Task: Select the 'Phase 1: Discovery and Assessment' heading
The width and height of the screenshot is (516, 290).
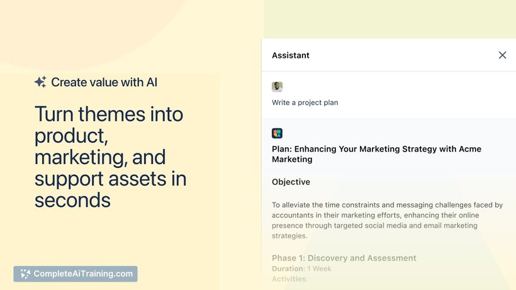Action: pos(344,258)
